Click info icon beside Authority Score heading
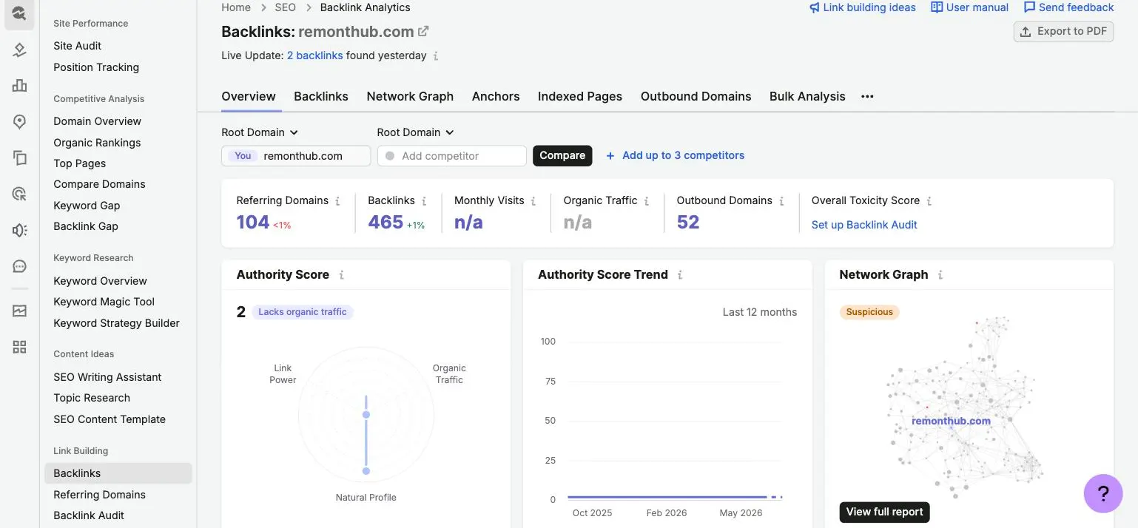1138x528 pixels. pos(341,274)
